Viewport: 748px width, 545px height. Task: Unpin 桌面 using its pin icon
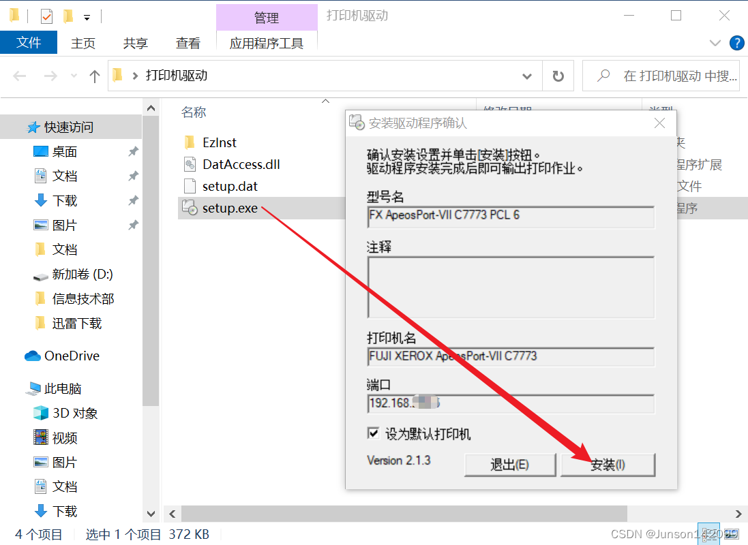pyautogui.click(x=133, y=152)
